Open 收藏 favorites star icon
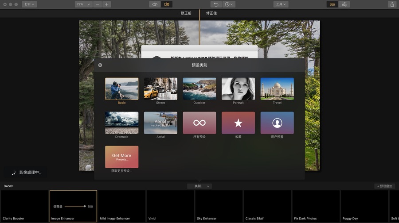The width and height of the screenshot is (399, 223). click(x=238, y=123)
